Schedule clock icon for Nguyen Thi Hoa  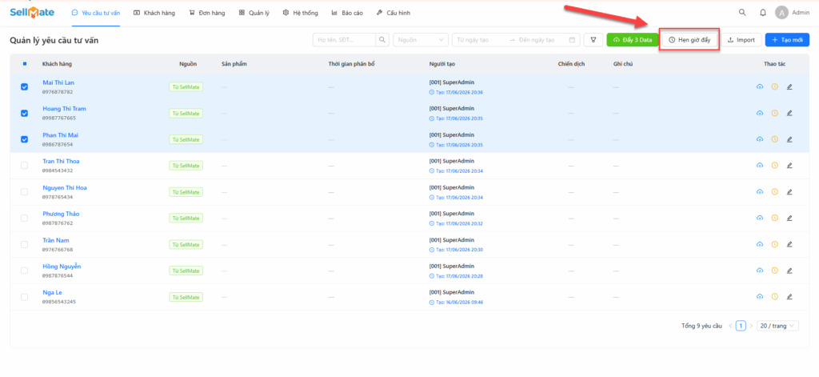774,192
